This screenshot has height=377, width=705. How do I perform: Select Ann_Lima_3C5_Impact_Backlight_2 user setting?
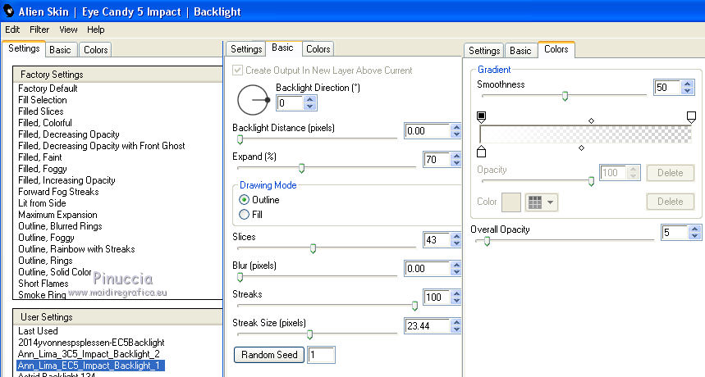click(89, 354)
